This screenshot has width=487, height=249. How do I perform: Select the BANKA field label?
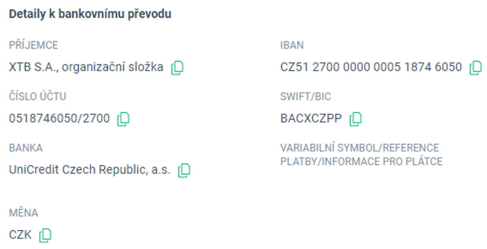26,147
